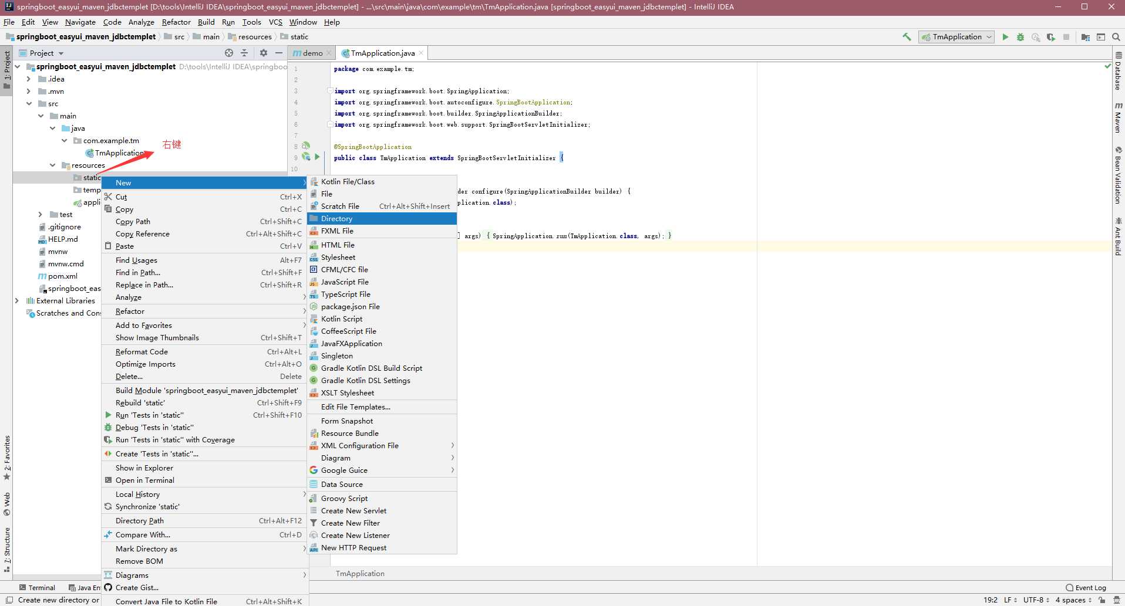The image size is (1125, 606).
Task: Select New HTTP Request entry
Action: 382,547
